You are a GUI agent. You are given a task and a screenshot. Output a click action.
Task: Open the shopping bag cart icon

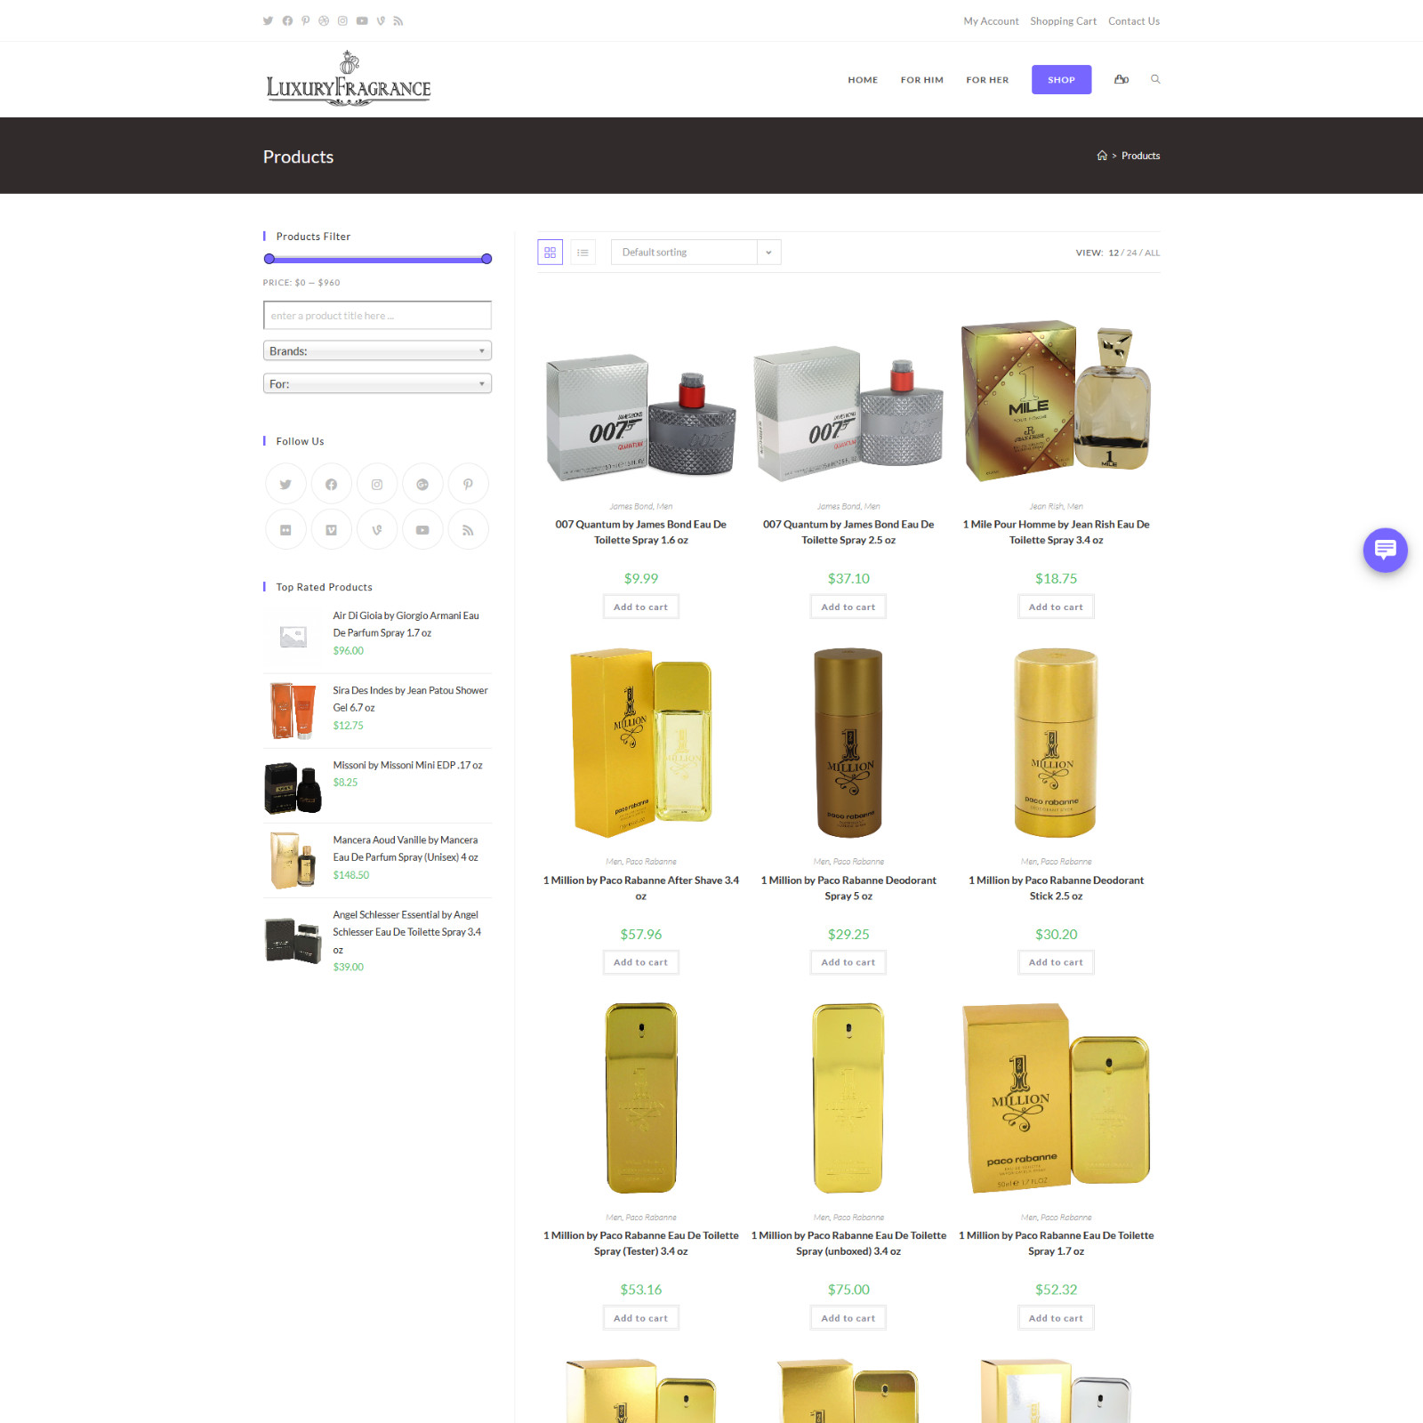click(x=1122, y=79)
